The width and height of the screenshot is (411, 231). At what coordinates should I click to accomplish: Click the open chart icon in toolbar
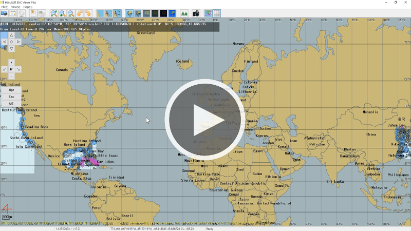click(x=4, y=13)
